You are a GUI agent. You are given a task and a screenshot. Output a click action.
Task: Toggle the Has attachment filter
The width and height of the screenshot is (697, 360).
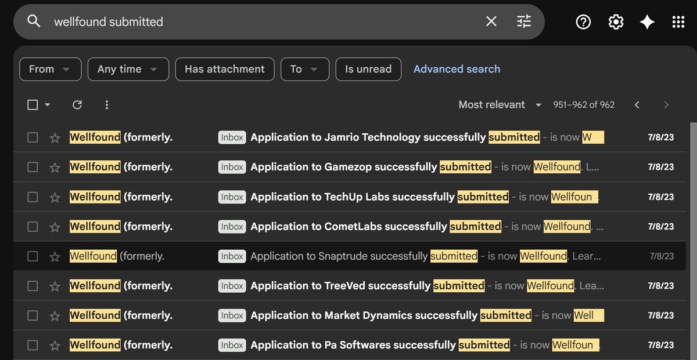[225, 69]
